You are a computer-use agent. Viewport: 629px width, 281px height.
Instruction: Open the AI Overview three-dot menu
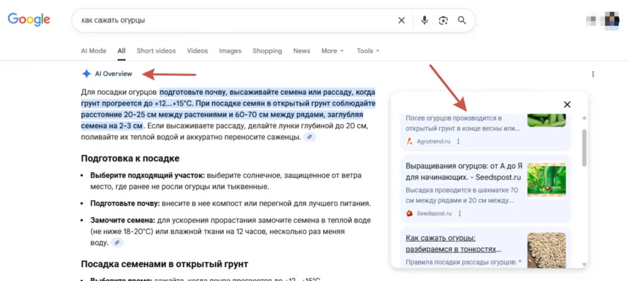[593, 74]
